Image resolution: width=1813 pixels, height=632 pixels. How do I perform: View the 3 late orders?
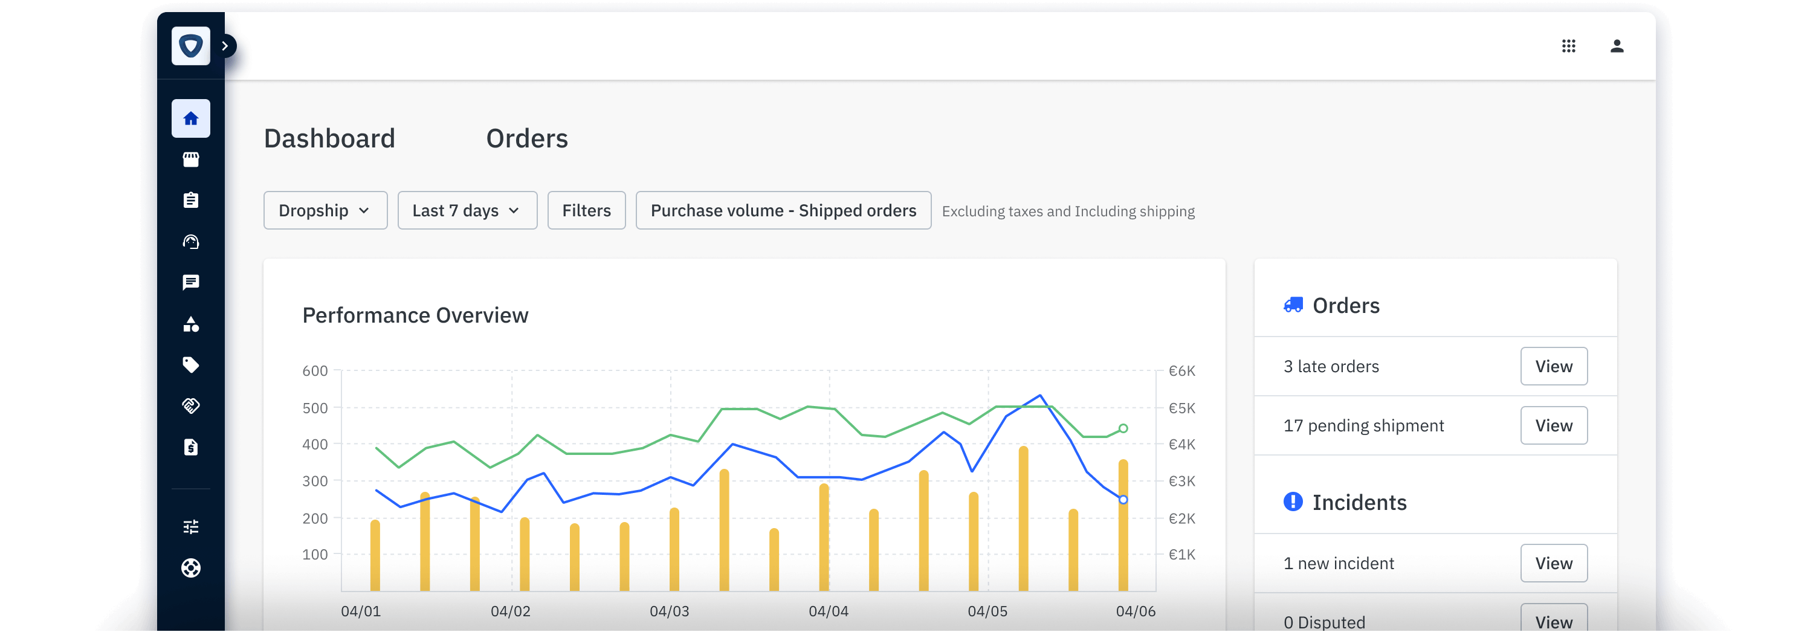coord(1553,366)
